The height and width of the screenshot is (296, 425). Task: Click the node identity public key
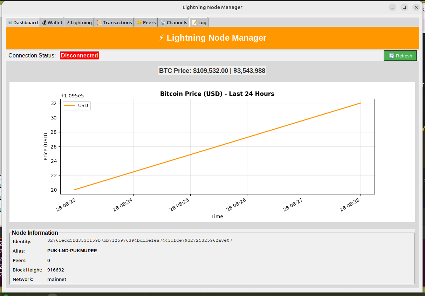(139, 241)
